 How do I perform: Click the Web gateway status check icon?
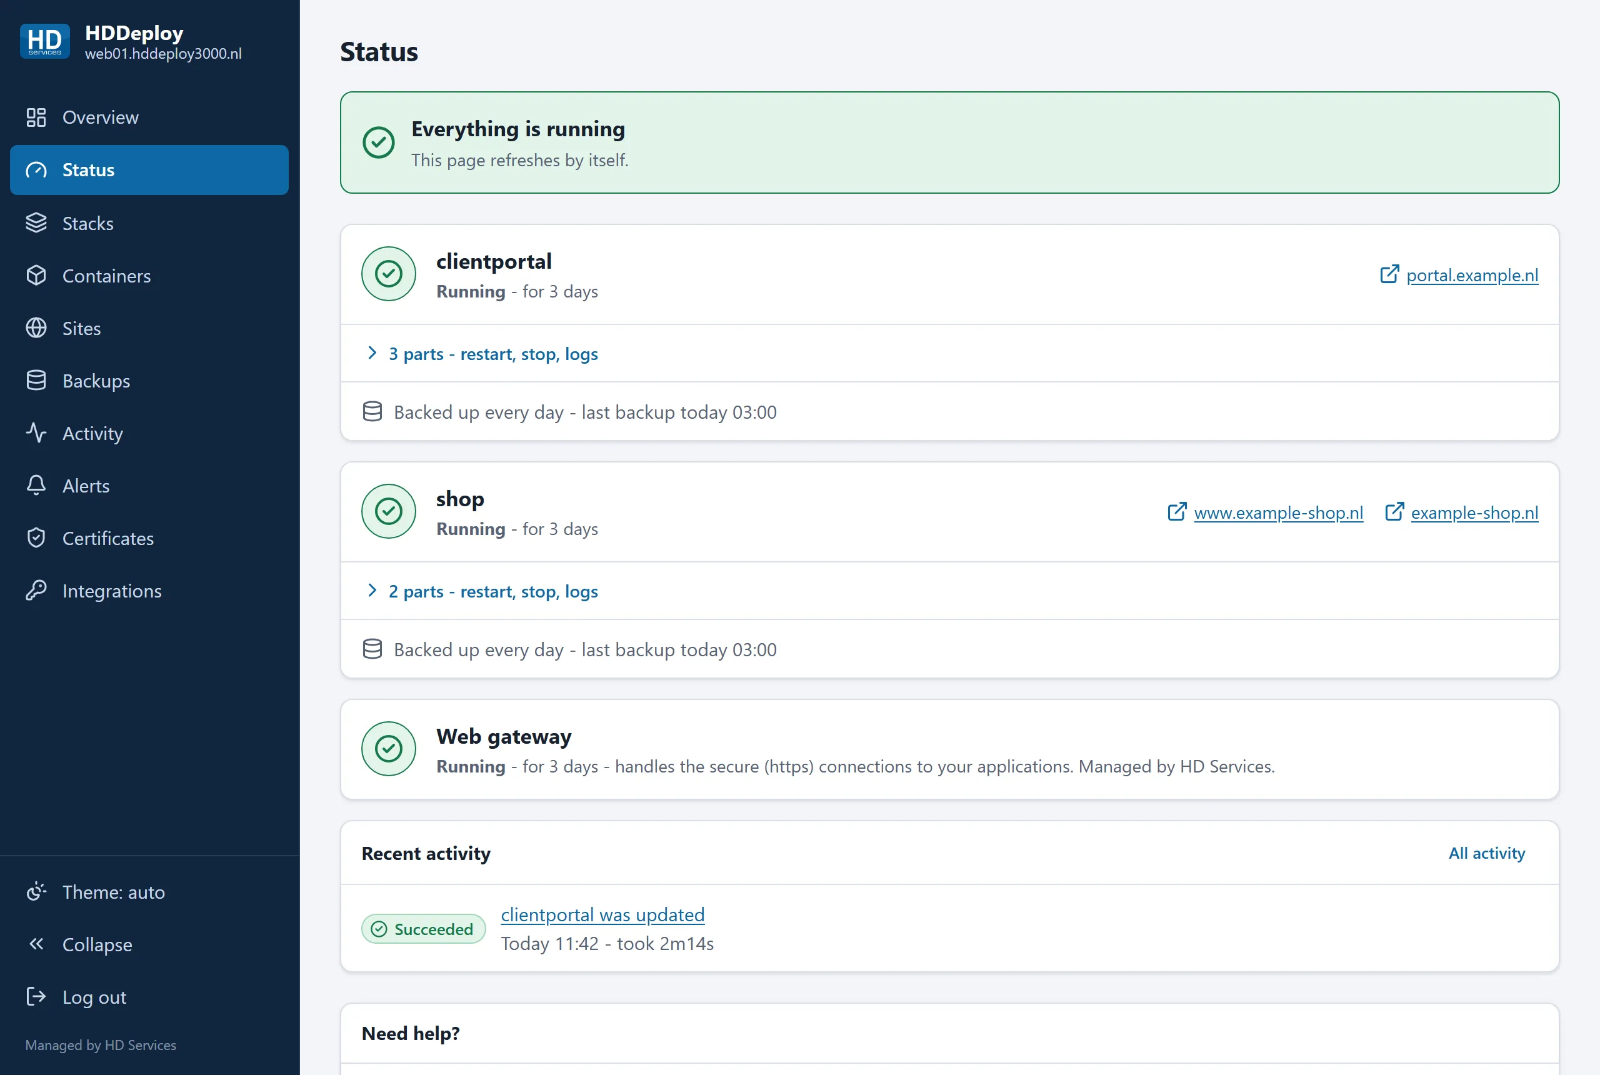click(x=389, y=749)
